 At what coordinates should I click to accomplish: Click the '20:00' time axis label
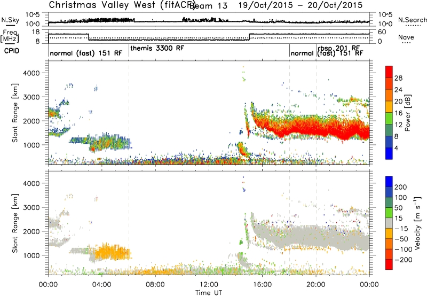pos(316,285)
